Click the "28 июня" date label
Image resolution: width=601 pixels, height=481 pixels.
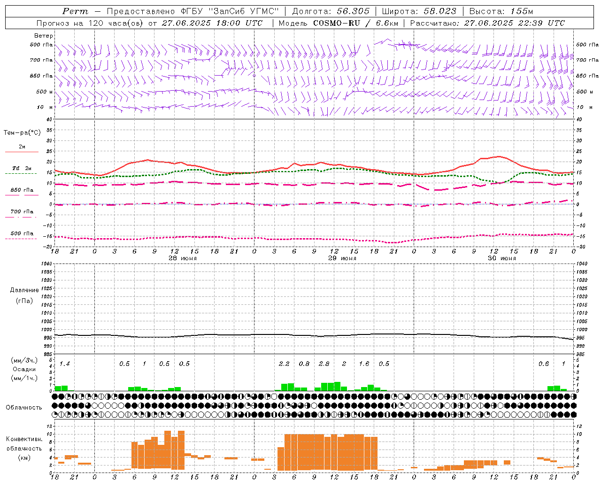click(x=183, y=258)
